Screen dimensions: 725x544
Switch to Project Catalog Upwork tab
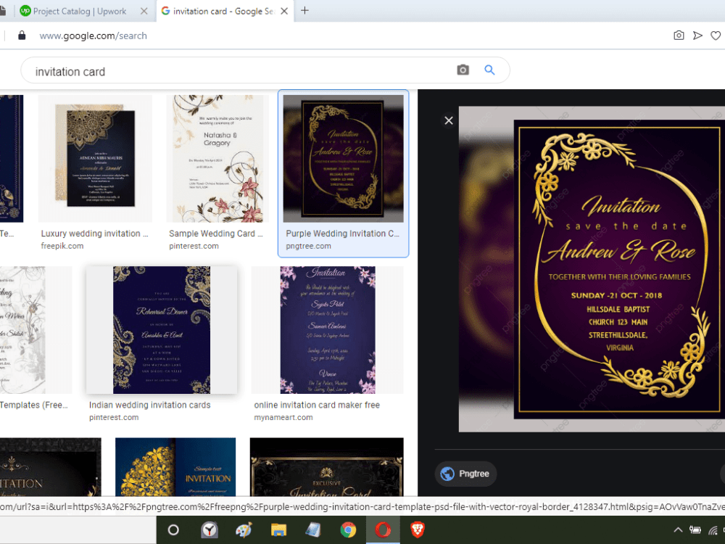point(83,11)
